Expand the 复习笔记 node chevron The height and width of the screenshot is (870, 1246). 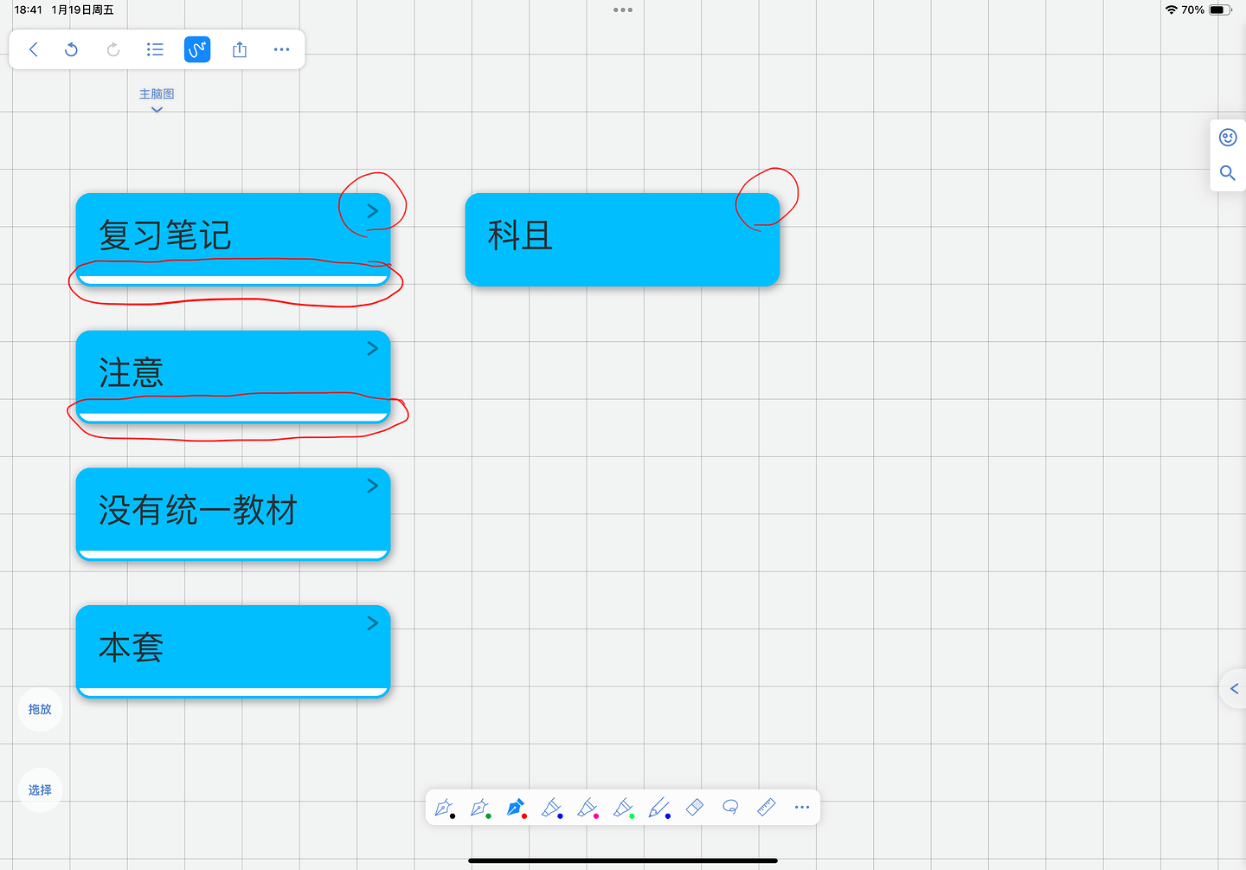point(373,210)
